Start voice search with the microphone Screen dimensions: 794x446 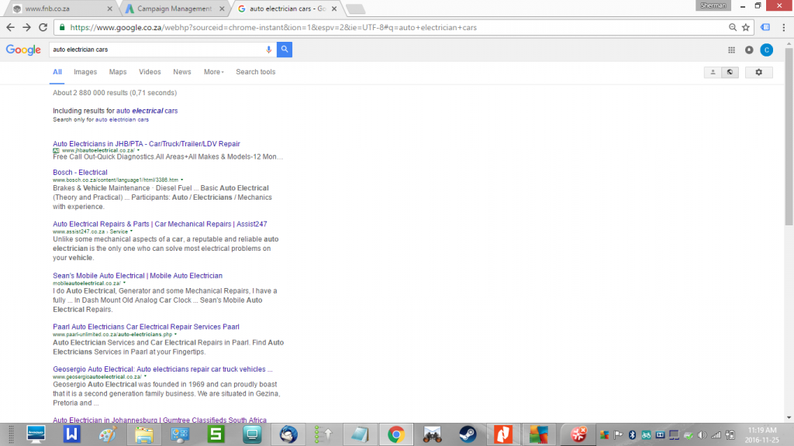point(269,50)
